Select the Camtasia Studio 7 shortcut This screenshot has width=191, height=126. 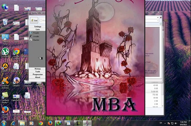click(5, 98)
